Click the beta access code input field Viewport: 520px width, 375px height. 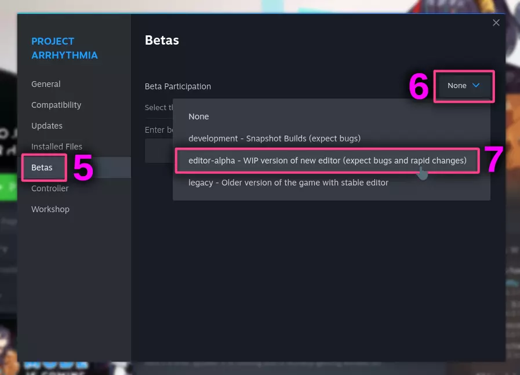[x=159, y=151]
